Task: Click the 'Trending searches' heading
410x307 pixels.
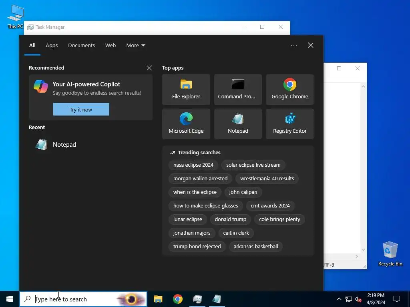Action: [199, 152]
